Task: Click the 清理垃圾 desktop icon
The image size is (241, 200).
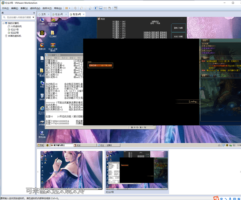Action: click(x=42, y=46)
